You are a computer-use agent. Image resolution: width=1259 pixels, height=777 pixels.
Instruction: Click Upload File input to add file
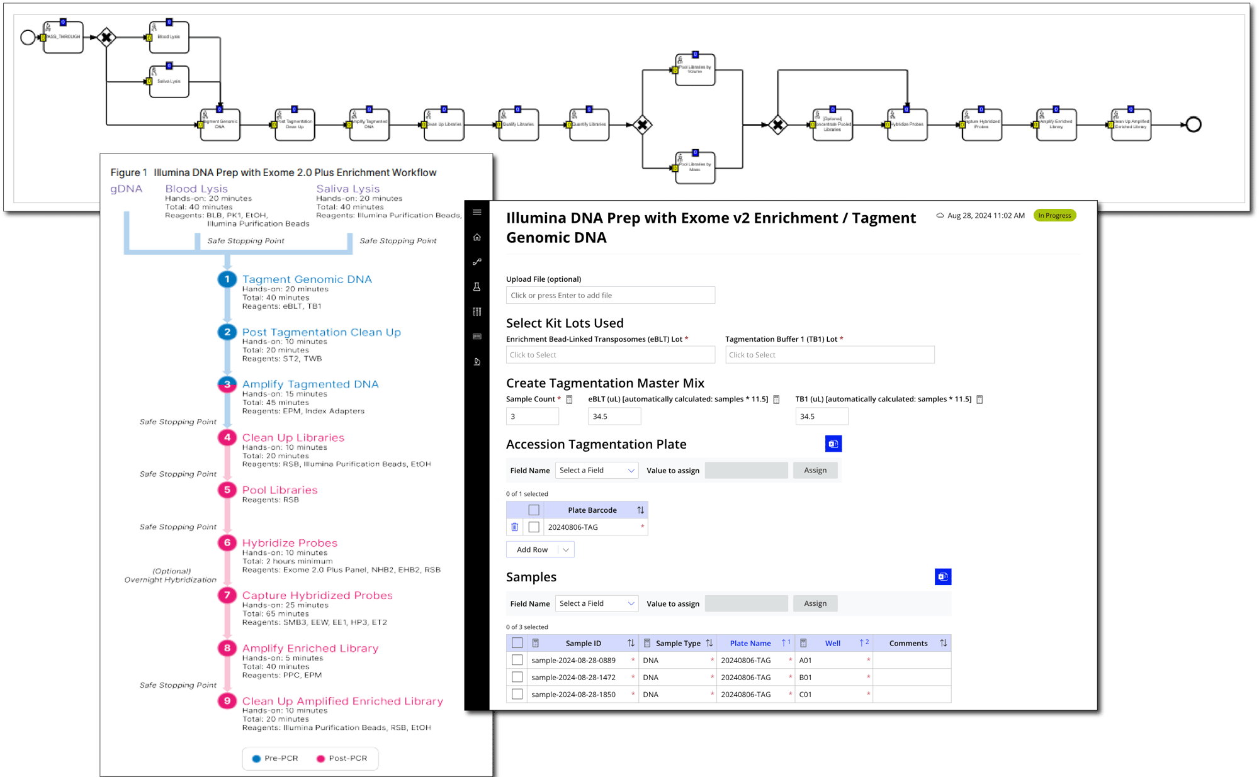(x=610, y=295)
